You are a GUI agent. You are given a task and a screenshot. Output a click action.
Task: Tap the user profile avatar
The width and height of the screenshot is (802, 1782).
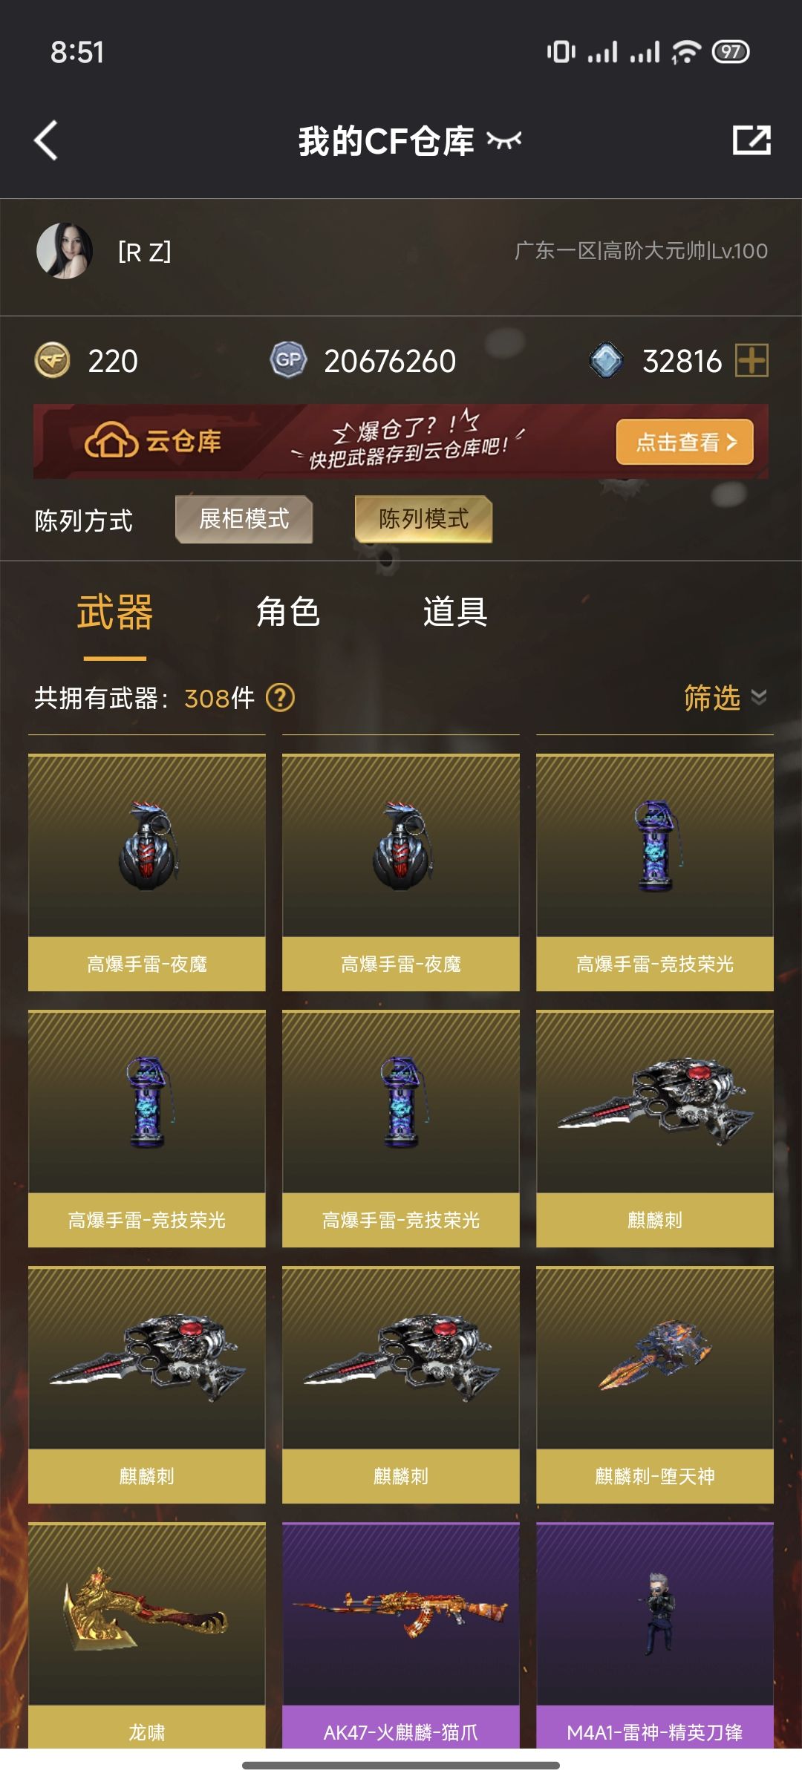coord(65,251)
